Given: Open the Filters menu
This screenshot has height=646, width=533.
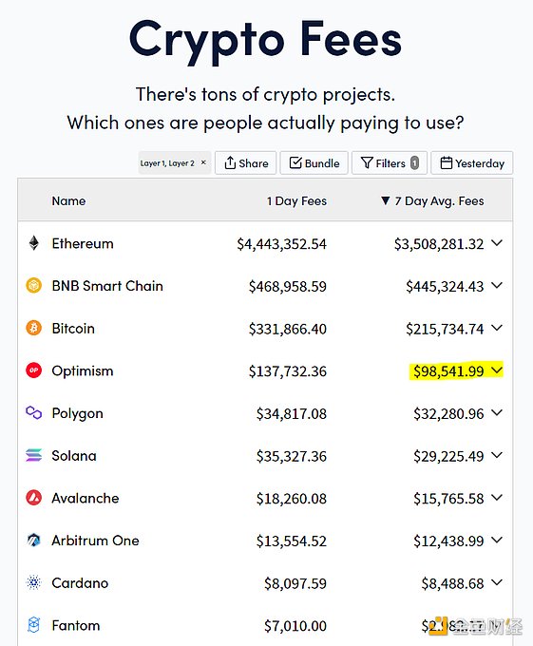Looking at the screenshot, I should click(x=390, y=163).
